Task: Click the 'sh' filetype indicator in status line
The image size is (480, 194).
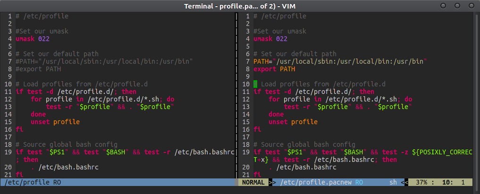Action: [x=393, y=182]
